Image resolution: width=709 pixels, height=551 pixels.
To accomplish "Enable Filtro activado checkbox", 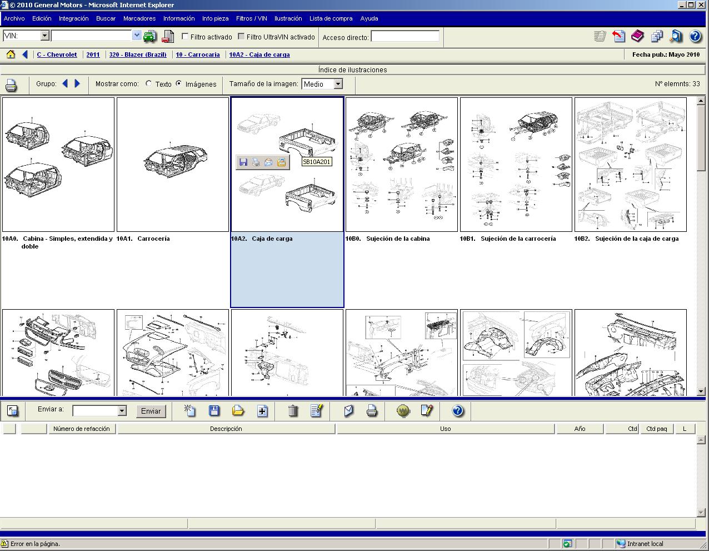I will [185, 36].
